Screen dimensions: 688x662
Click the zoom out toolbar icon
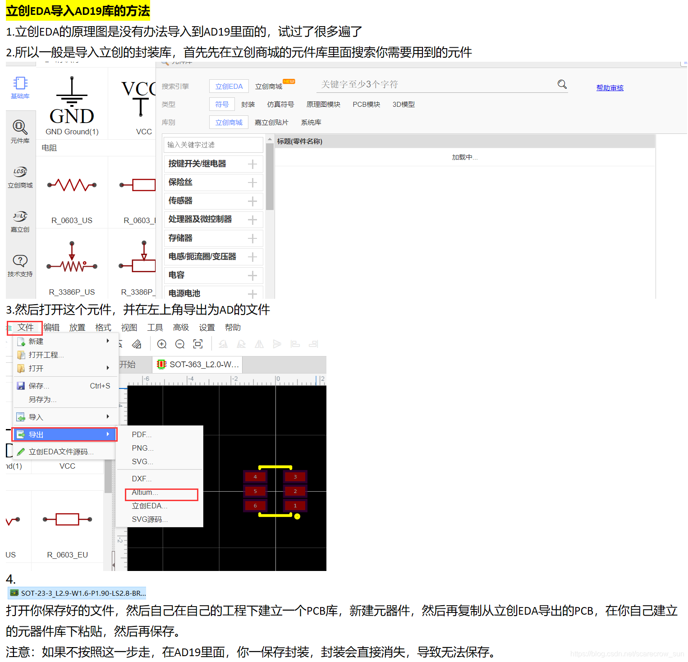pos(180,344)
